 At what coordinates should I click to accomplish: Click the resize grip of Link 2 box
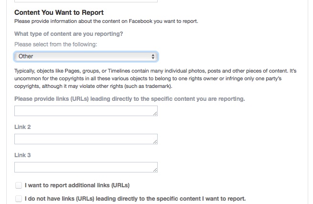click(155, 142)
